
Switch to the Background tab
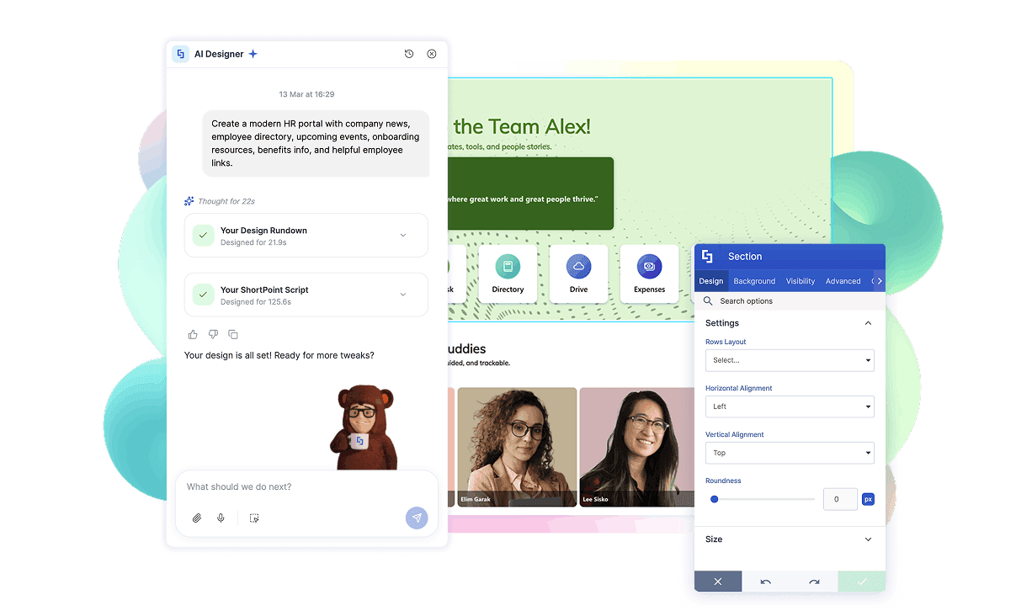(x=754, y=281)
